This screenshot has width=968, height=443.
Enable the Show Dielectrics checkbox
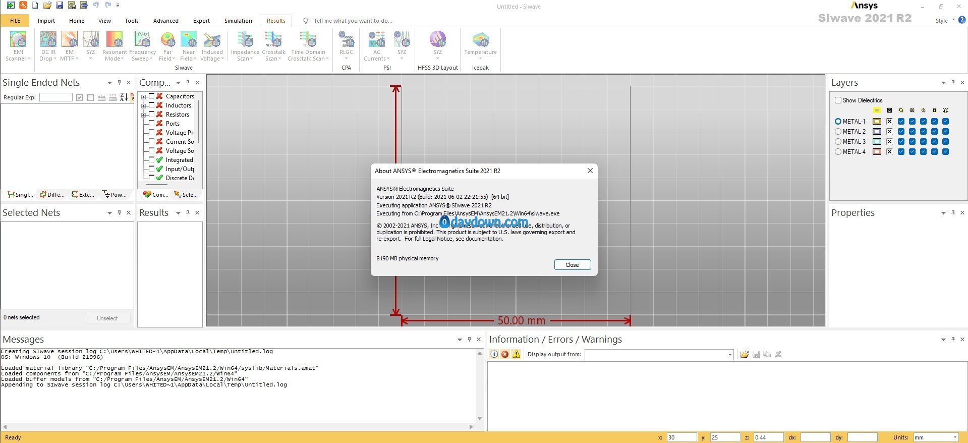(838, 100)
